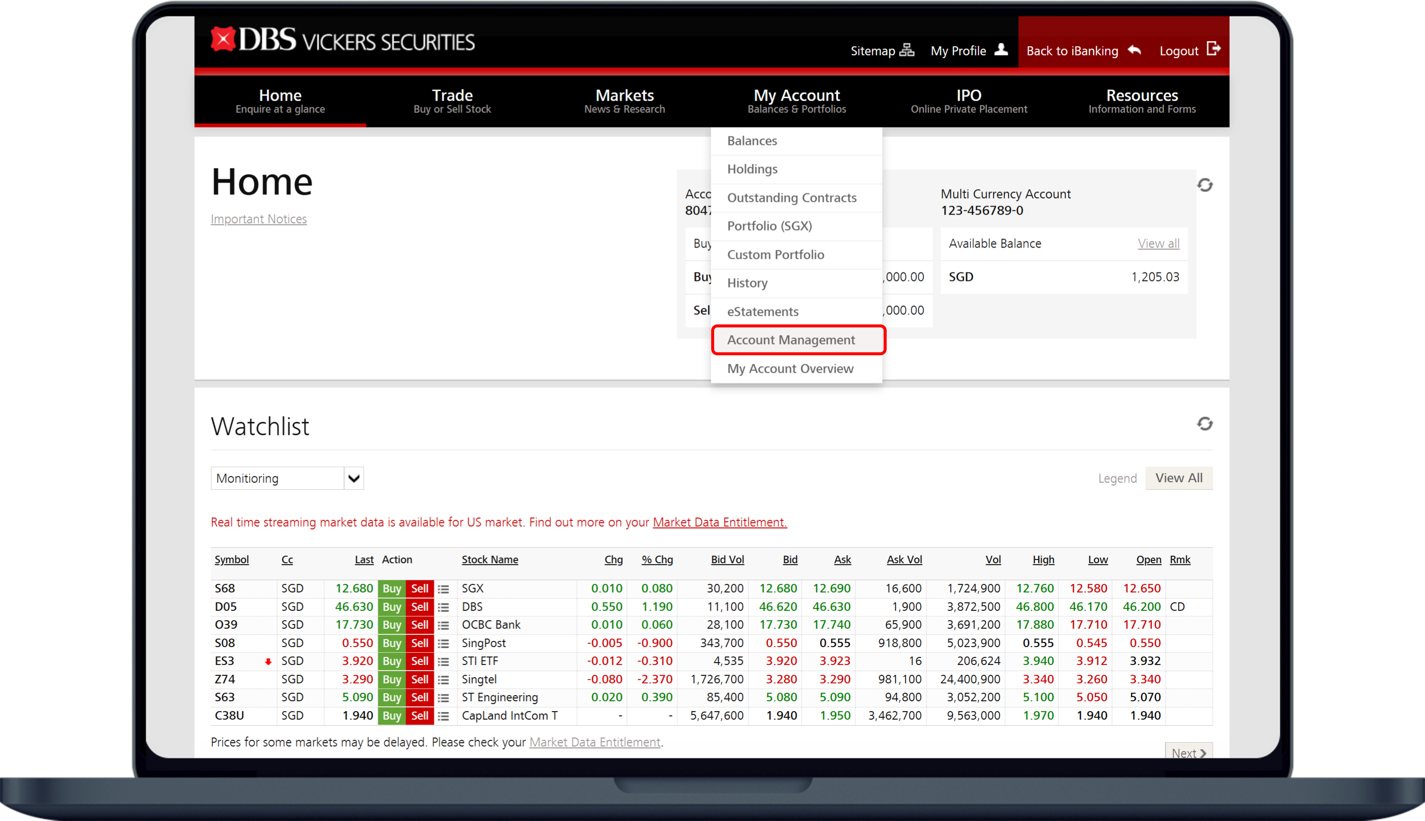The width and height of the screenshot is (1425, 821).
Task: Open the list menu icon for DBS row
Action: pyautogui.click(x=443, y=607)
